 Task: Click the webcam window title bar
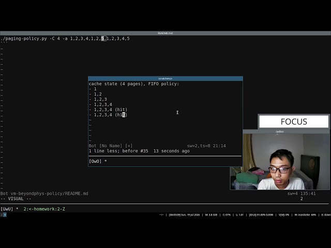280,132
